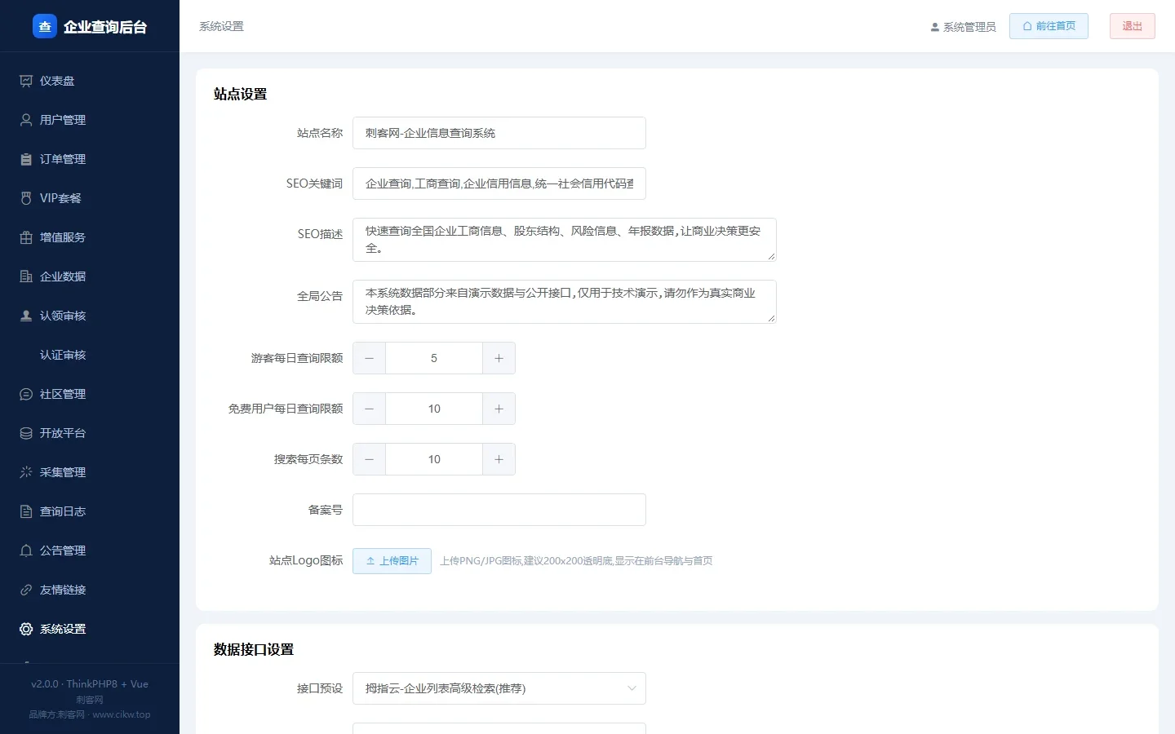Screen dimensions: 1175x734
Task: Click the clipboard icon beside 订单管理
Action: pos(26,159)
